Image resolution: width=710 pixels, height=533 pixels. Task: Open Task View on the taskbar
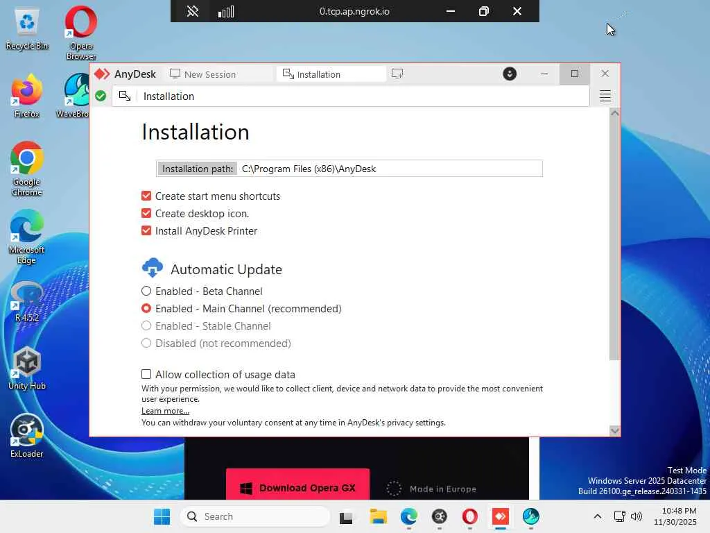[x=346, y=516]
